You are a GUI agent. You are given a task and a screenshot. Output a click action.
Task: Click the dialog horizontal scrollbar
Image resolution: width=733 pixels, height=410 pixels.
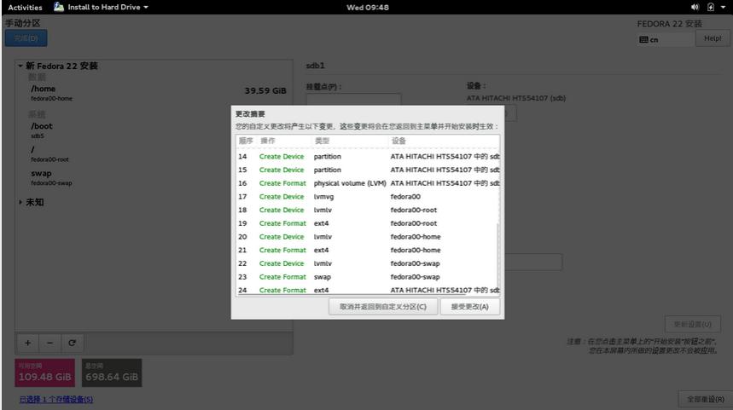352,294
